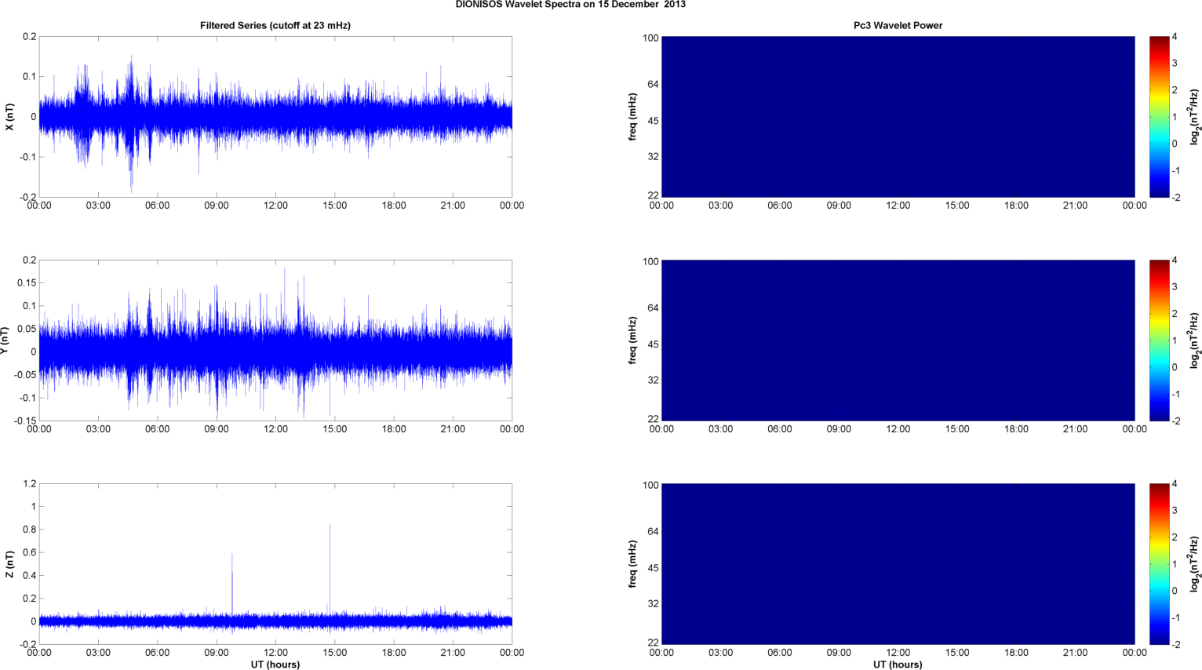This screenshot has width=1202, height=670.
Task: Click the Z component wavelet power spectrogram
Action: [x=898, y=564]
